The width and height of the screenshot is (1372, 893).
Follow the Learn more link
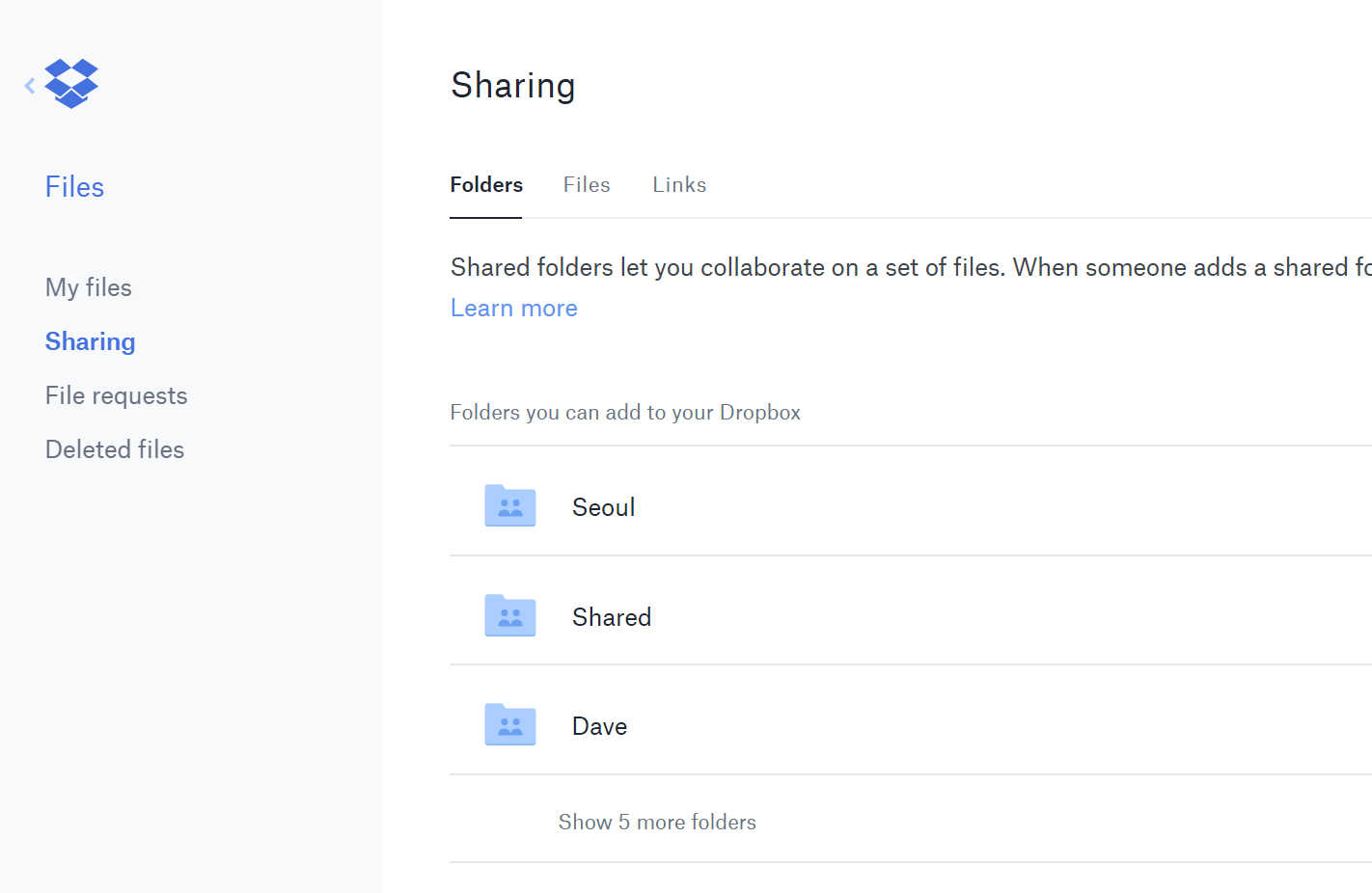click(x=513, y=309)
